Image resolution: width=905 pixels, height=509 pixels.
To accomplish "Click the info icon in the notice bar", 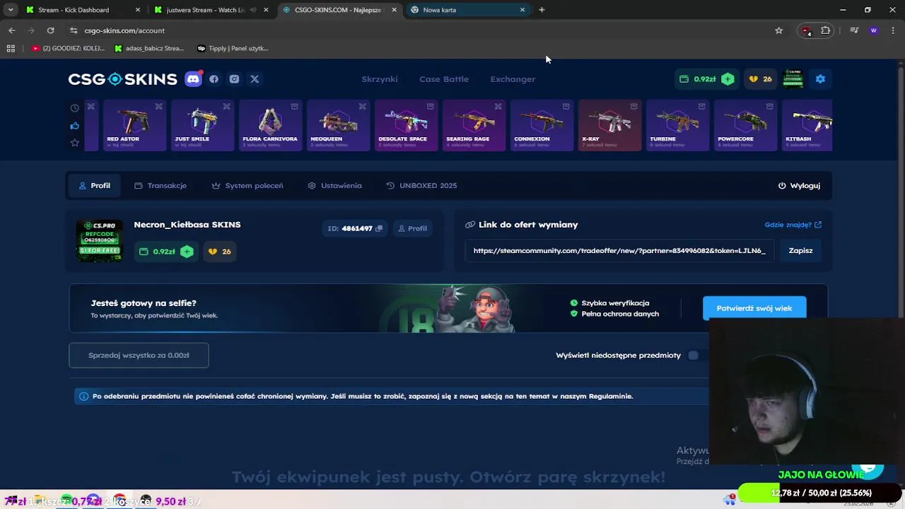I will (83, 397).
